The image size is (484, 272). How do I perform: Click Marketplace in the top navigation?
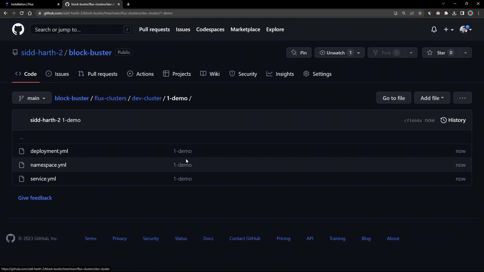click(245, 29)
